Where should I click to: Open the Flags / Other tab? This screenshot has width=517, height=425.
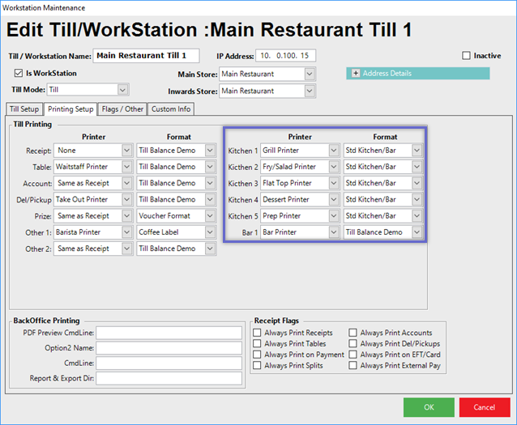click(x=122, y=109)
